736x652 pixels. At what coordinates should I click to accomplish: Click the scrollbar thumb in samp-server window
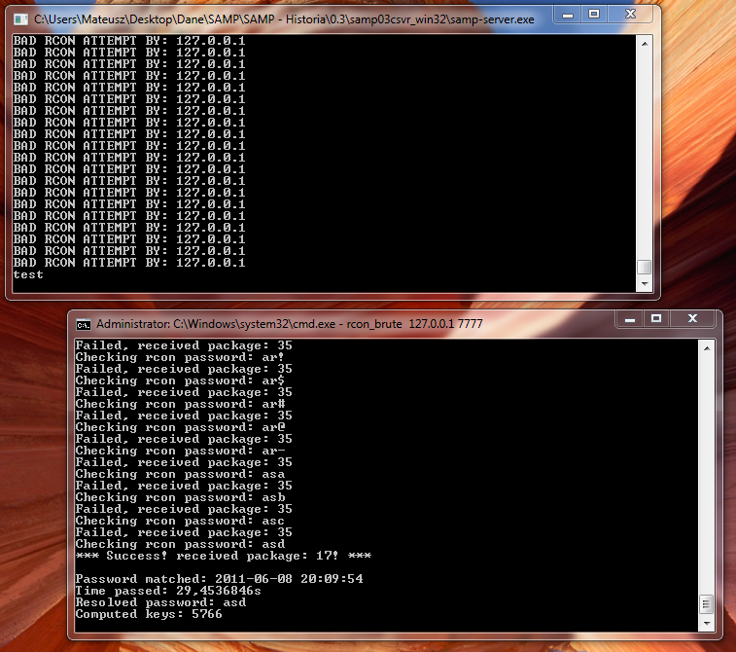click(645, 267)
